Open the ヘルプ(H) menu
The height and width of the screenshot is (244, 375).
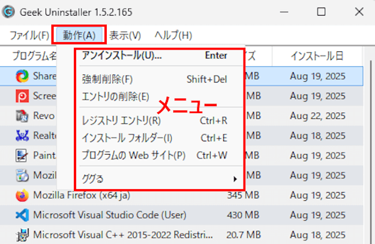pos(174,35)
